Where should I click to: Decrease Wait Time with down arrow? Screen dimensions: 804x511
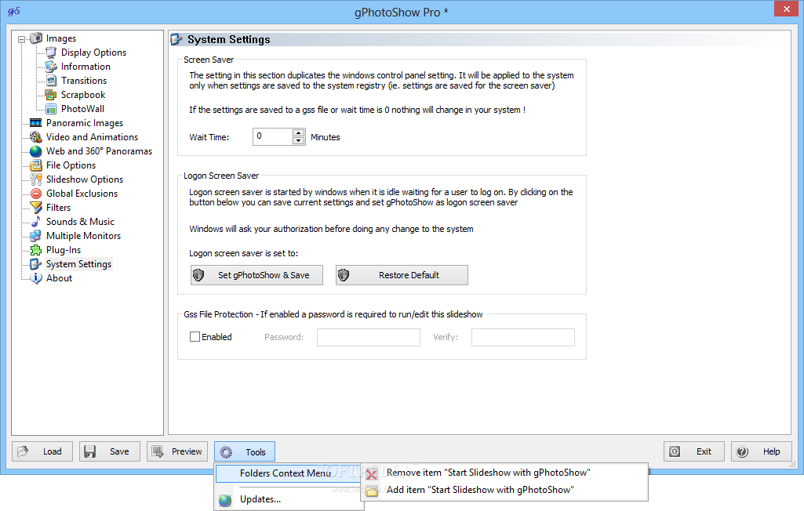pos(298,141)
